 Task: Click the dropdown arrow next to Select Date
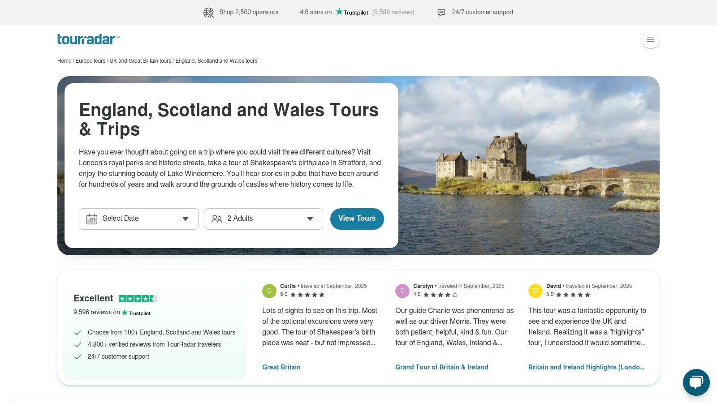pyautogui.click(x=185, y=219)
